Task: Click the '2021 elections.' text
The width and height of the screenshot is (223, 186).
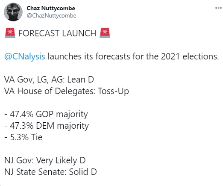Action: point(190,56)
